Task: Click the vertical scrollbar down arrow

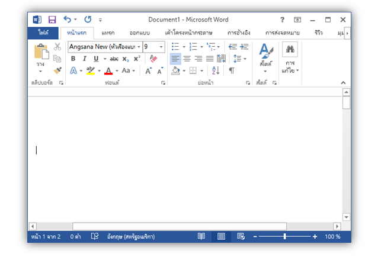Action: pos(346,217)
